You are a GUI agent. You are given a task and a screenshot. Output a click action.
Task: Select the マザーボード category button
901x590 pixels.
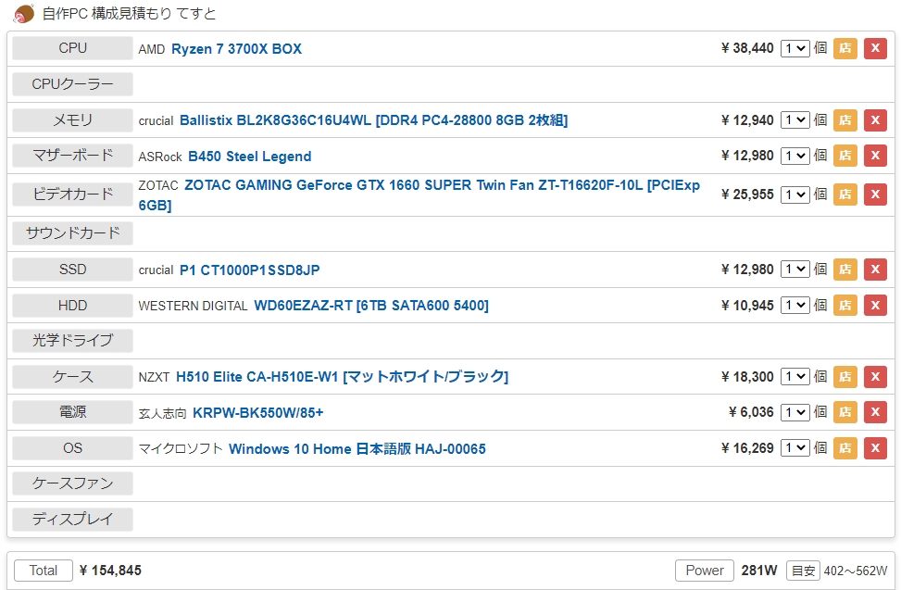pos(72,156)
